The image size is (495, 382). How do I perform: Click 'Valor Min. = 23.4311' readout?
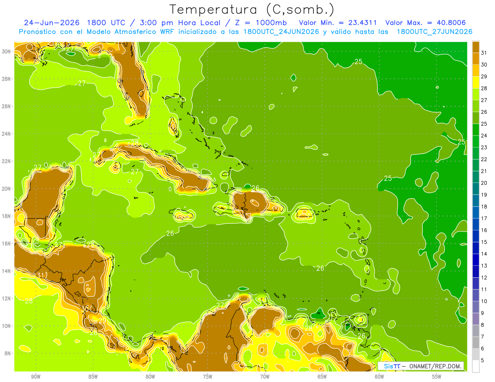click(x=339, y=23)
